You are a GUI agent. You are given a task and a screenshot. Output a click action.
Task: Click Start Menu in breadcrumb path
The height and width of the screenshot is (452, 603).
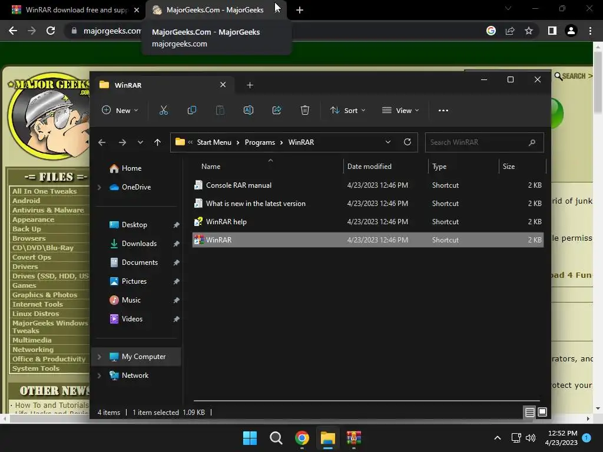pyautogui.click(x=214, y=142)
